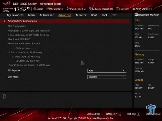Click the PSS Support dropdown arrow
The image size is (162, 121).
click(x=124, y=71)
